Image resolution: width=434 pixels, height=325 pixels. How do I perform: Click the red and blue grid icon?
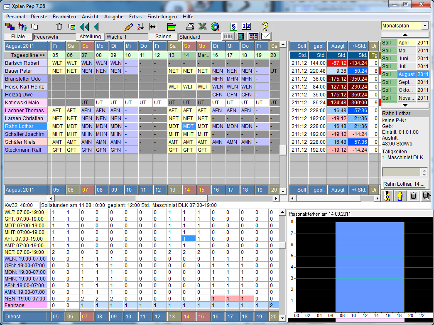pos(253,36)
